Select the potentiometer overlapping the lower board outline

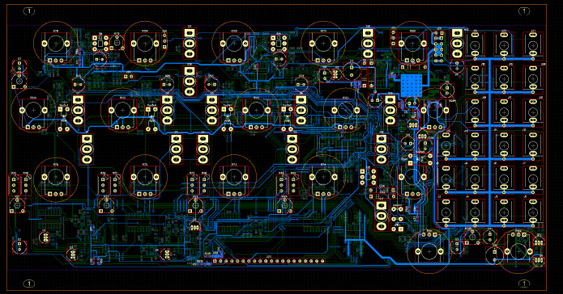click(429, 251)
